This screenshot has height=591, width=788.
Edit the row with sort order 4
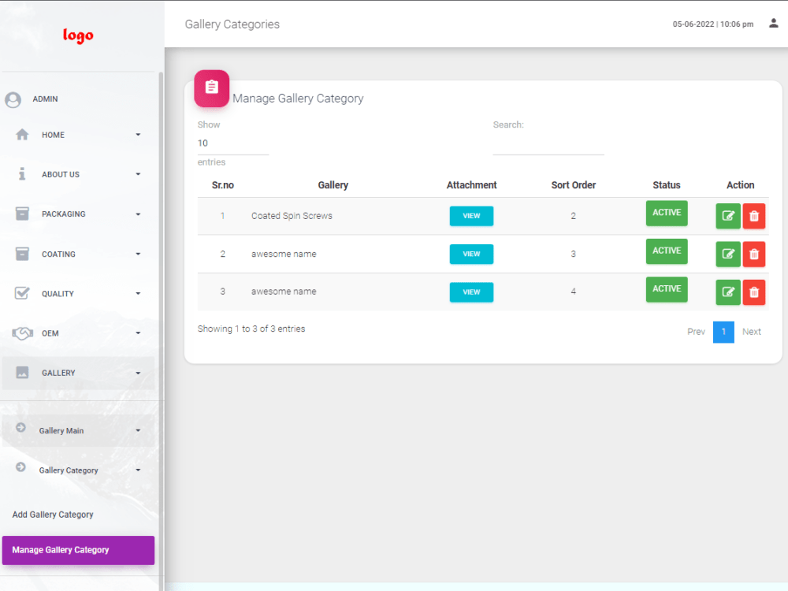[x=727, y=292]
